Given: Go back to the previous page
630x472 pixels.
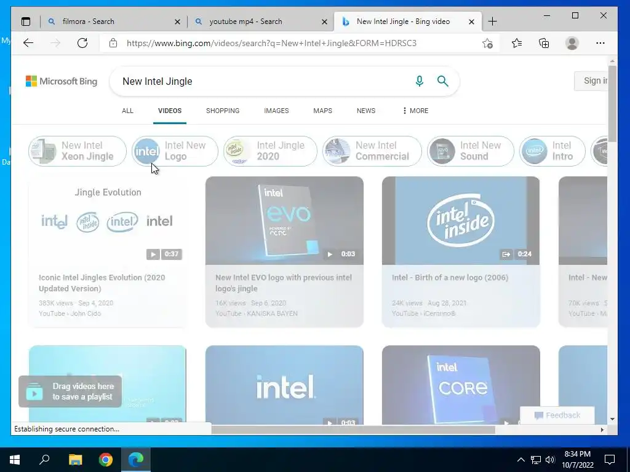Looking at the screenshot, I should [28, 43].
